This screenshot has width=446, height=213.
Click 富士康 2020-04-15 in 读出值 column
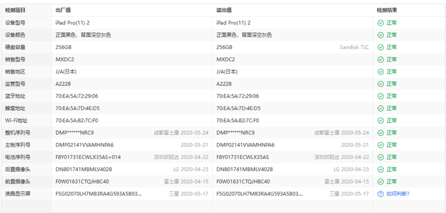pos(347,182)
